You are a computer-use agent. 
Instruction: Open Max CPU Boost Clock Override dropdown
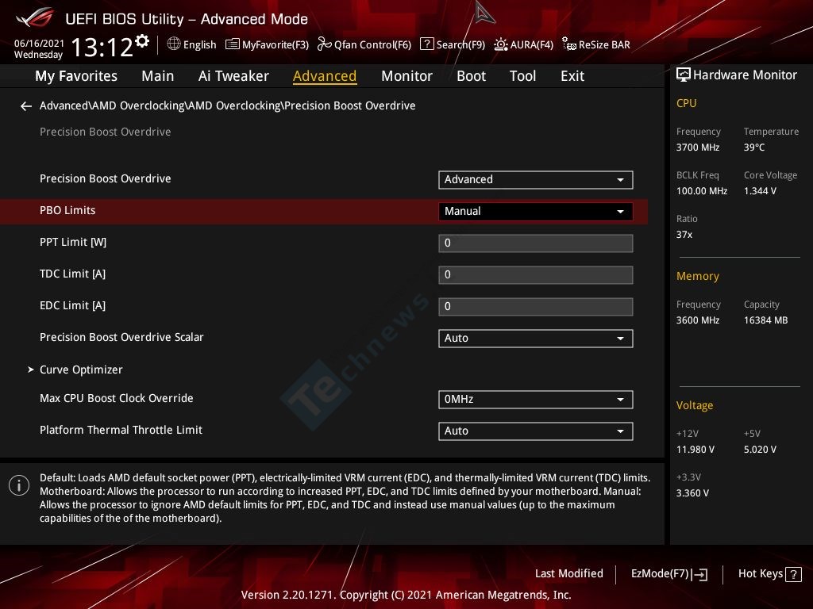click(536, 400)
